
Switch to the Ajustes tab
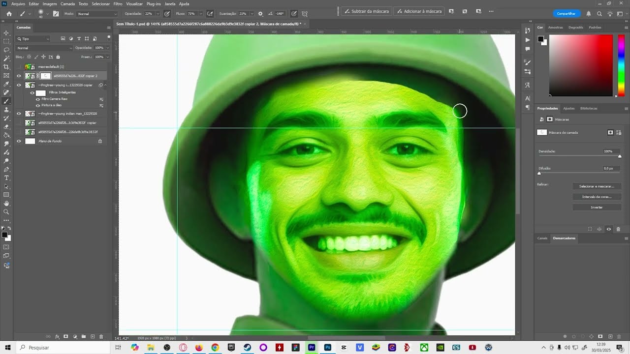coord(568,108)
